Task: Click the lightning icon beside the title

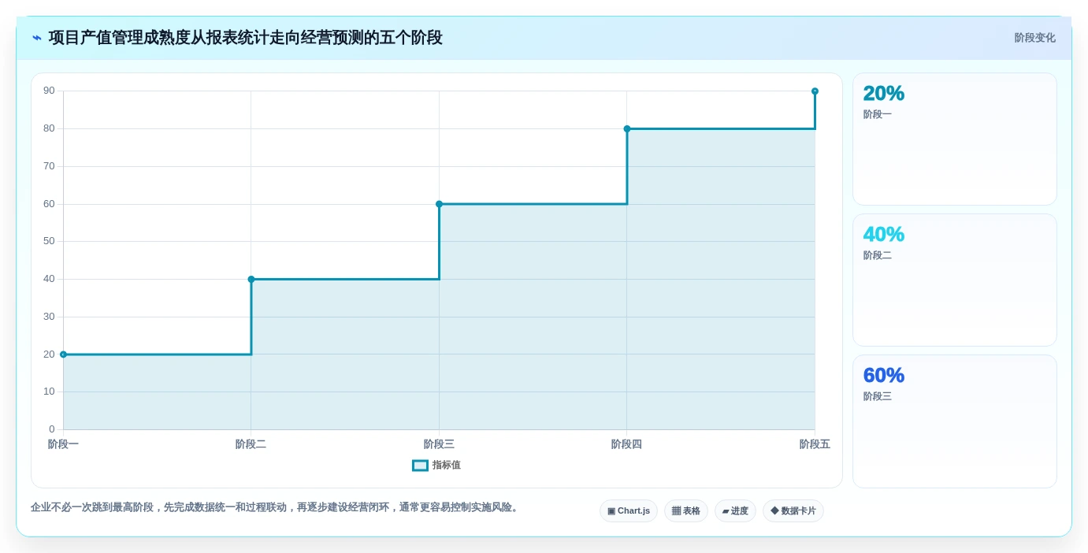Action: click(x=37, y=38)
